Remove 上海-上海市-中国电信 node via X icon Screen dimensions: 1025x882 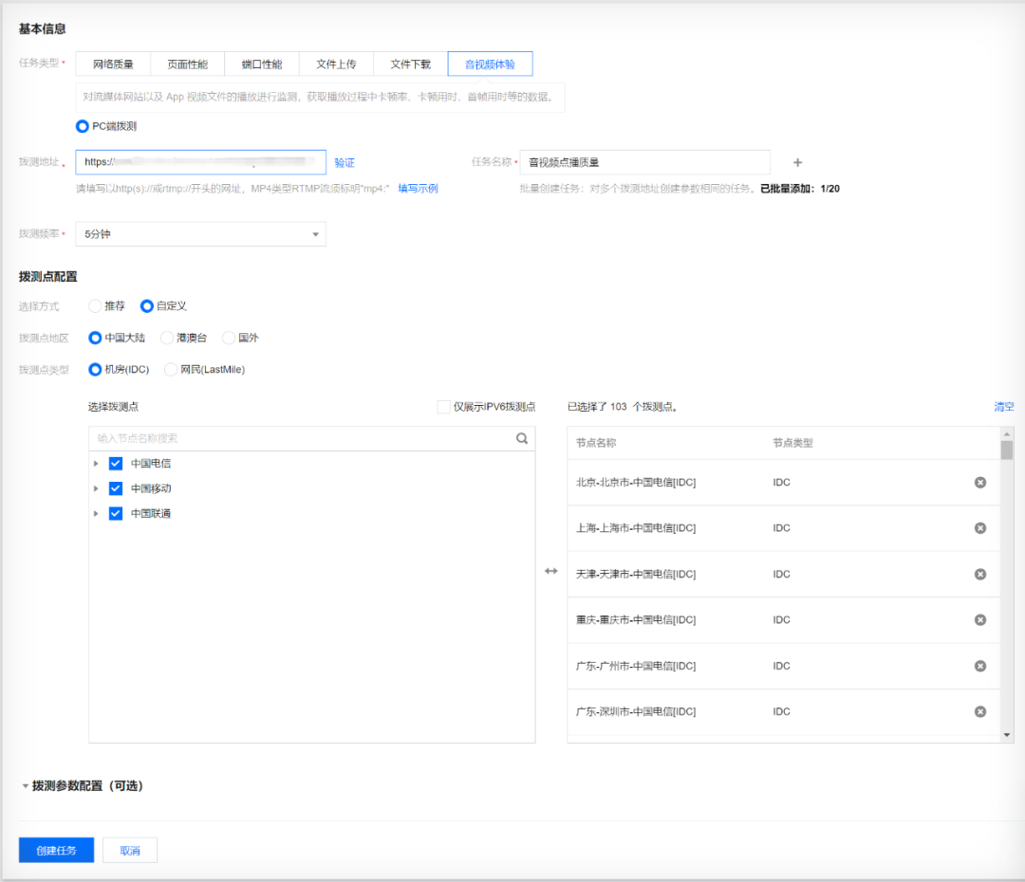point(979,528)
